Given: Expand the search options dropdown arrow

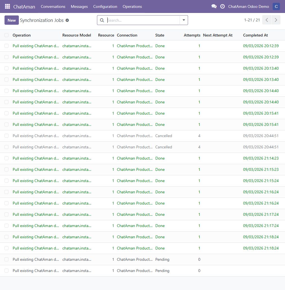Looking at the screenshot, I should click(184, 20).
